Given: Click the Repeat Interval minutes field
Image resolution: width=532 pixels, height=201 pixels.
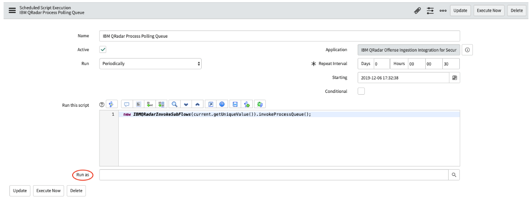Looking at the screenshot, I should tap(433, 64).
